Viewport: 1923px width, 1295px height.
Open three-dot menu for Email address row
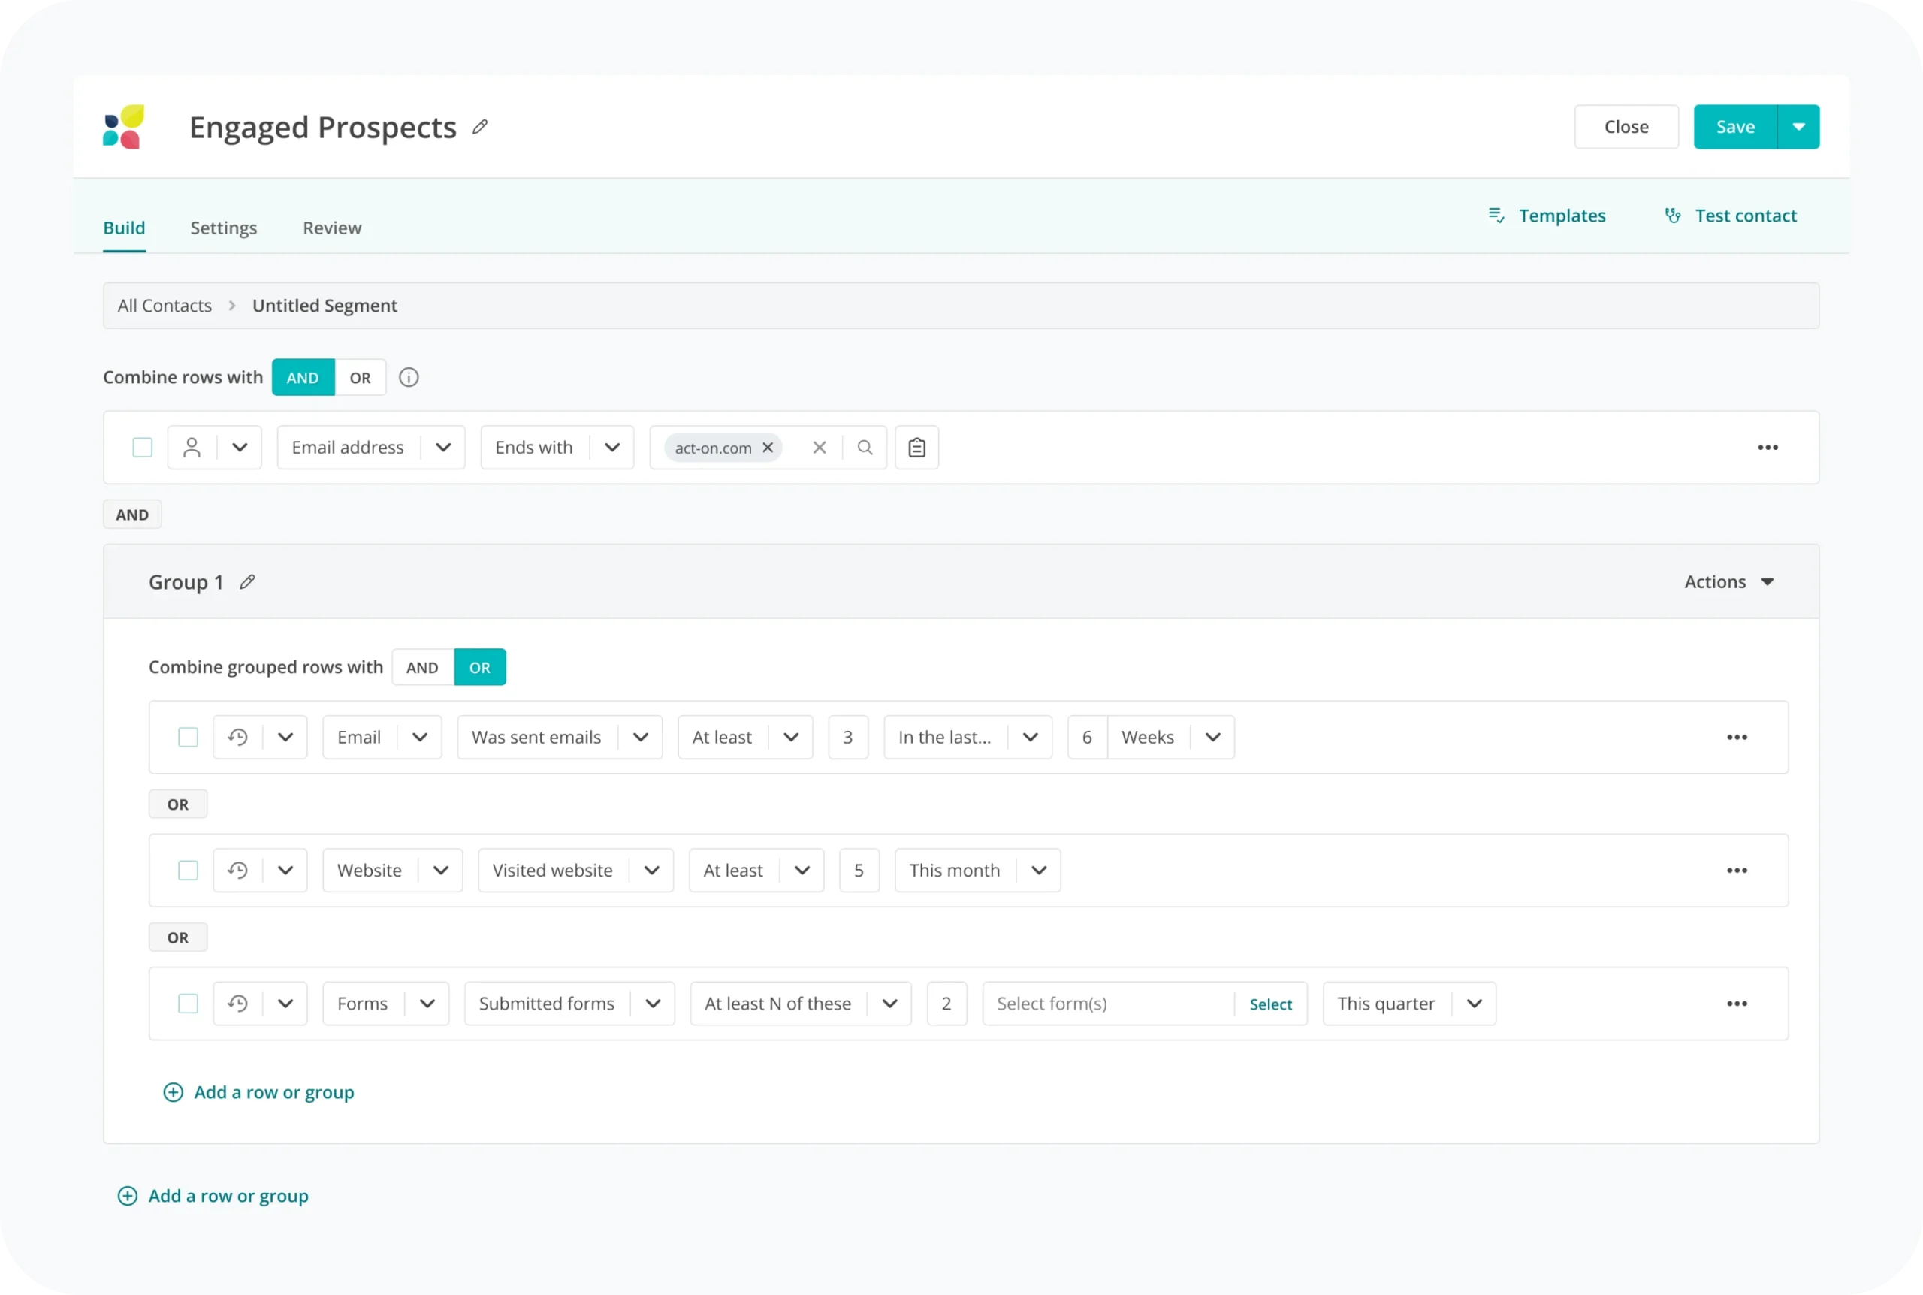coord(1767,448)
